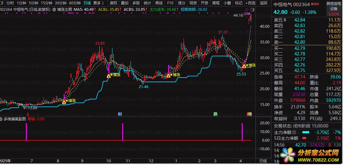Open the 开资 toolbar option
Image resolution: width=344 pixels, height=165 pixels.
(204, 3)
